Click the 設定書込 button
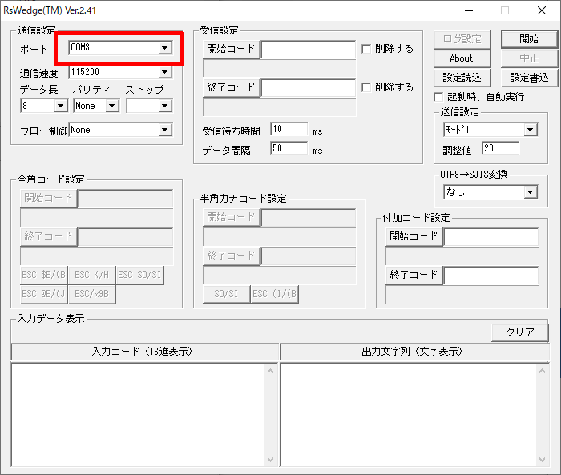The width and height of the screenshot is (561, 475). (x=529, y=78)
